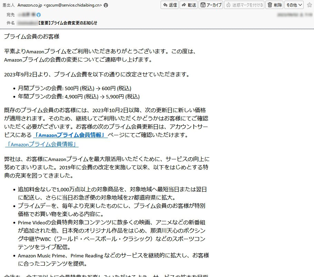314x277 pixels.
Task: Click the recipient name in the 宛先 field
Action: click(27, 15)
